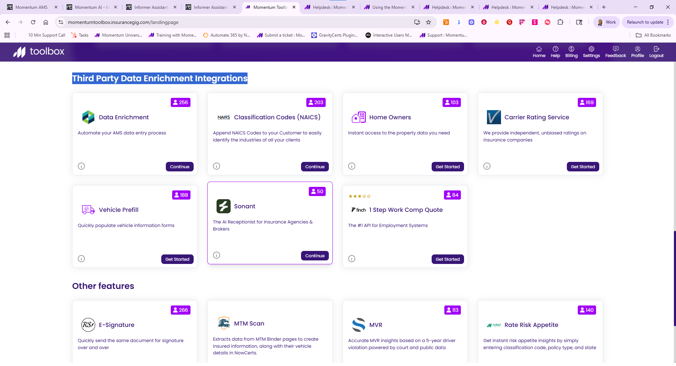The width and height of the screenshot is (676, 366).
Task: Open the browser apps grid icon
Action: point(7,35)
